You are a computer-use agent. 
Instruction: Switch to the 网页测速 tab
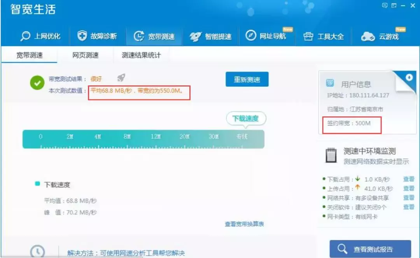[85, 55]
